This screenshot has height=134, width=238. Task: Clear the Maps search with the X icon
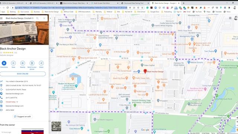pos(44,18)
